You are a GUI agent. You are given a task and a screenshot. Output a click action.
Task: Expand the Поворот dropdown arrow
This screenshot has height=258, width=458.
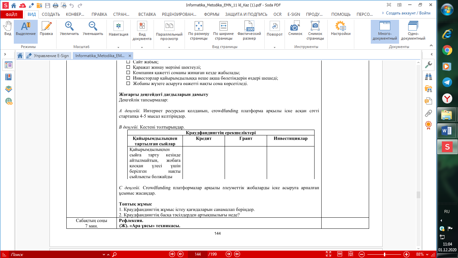point(275,47)
